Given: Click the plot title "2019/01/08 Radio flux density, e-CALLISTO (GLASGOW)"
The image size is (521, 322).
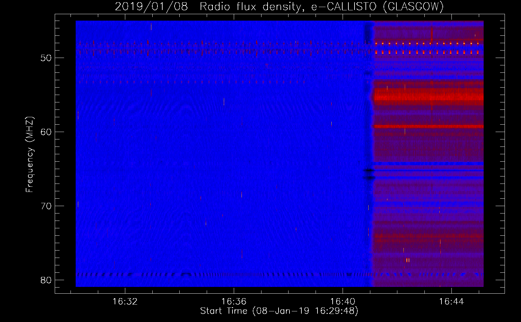Looking at the screenshot, I should pos(279,6).
